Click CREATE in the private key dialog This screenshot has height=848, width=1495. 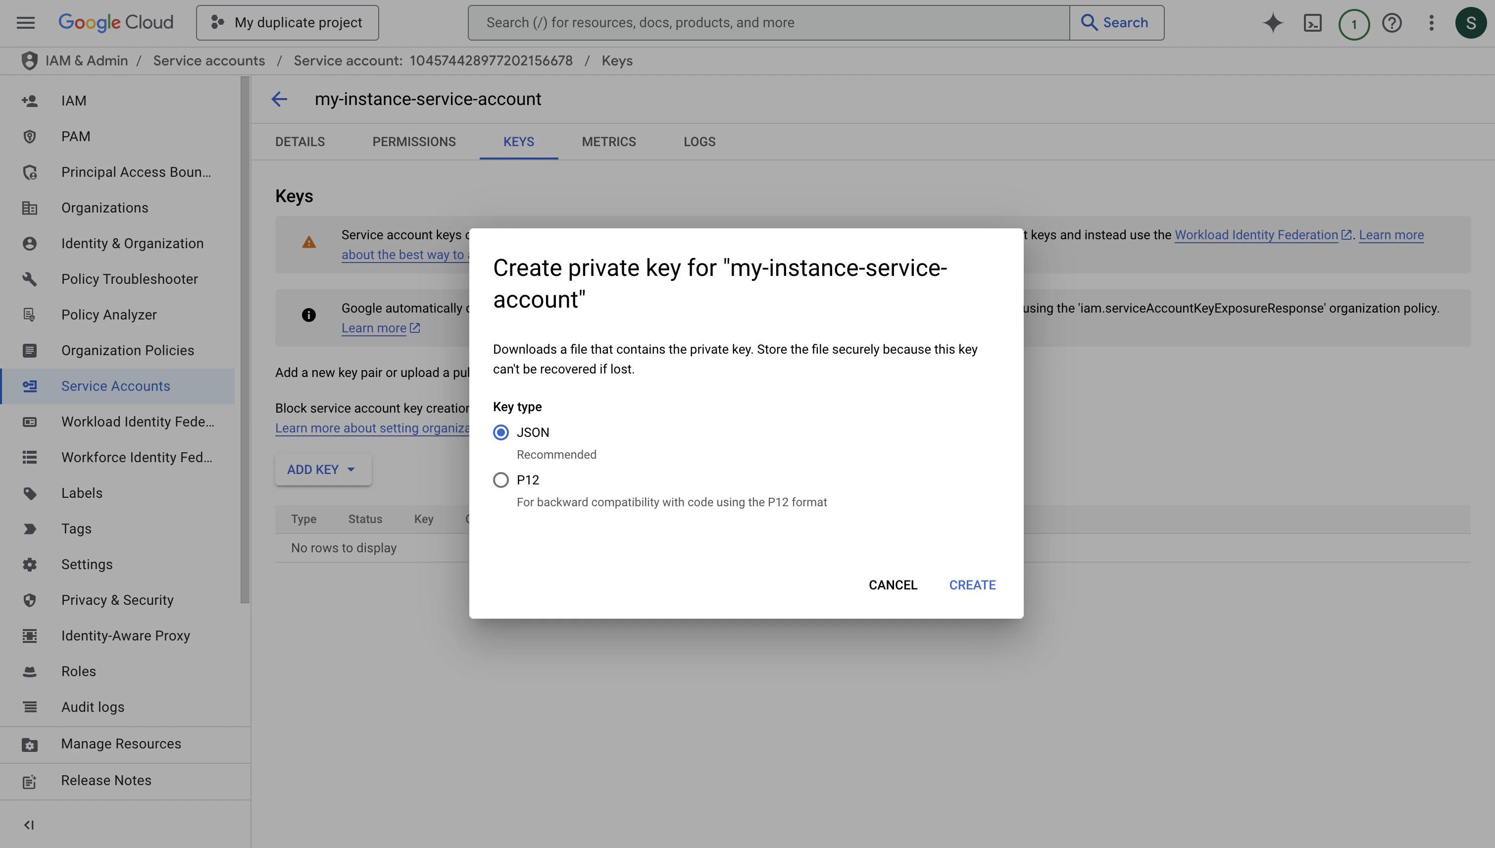point(972,585)
